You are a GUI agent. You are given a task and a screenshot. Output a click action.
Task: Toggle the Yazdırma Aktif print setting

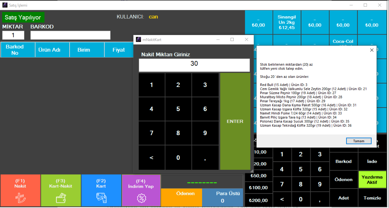coord(372,179)
